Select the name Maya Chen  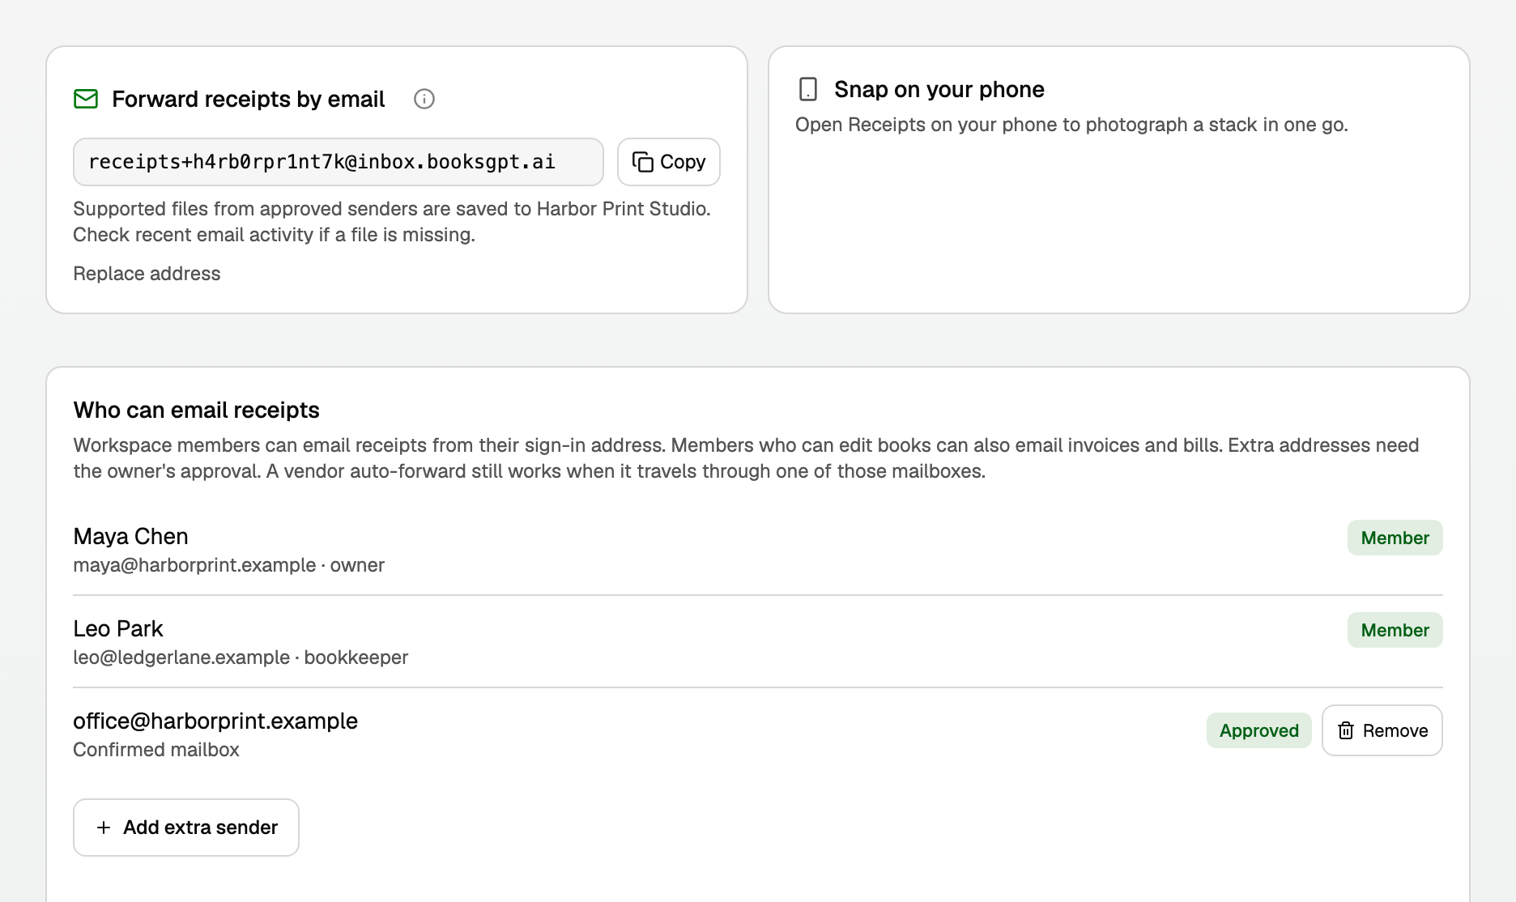(130, 536)
